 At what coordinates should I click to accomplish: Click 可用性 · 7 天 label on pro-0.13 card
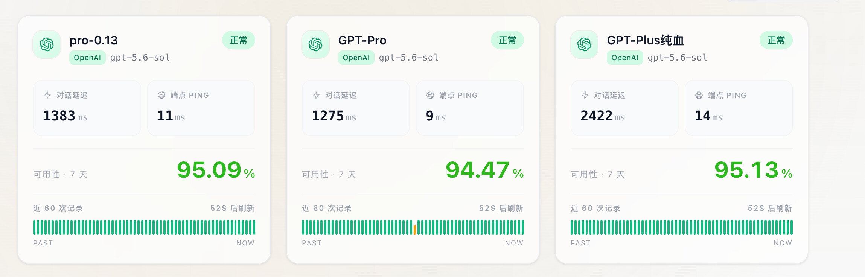[x=60, y=174]
